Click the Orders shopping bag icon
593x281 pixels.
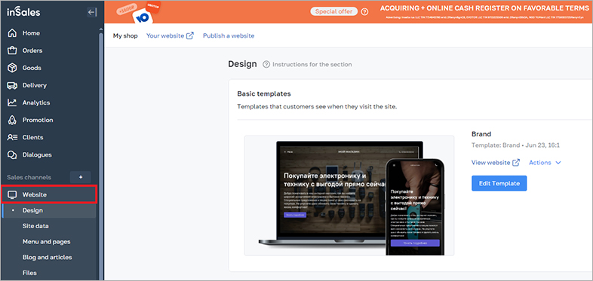click(x=13, y=50)
